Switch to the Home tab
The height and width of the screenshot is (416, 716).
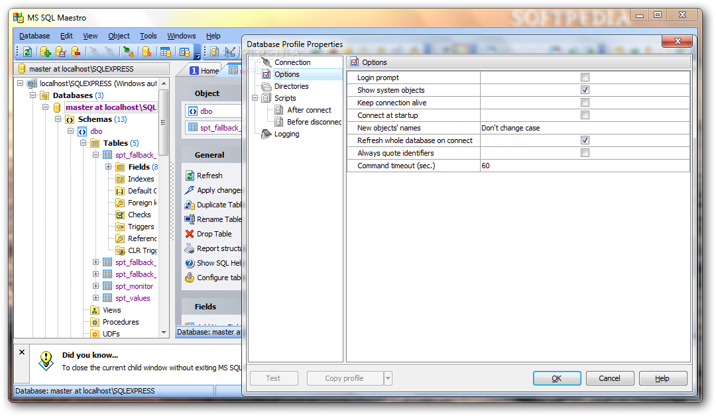[205, 71]
